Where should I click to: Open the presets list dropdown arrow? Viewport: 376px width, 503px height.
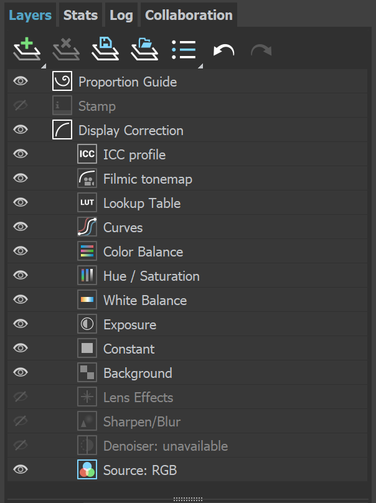200,66
